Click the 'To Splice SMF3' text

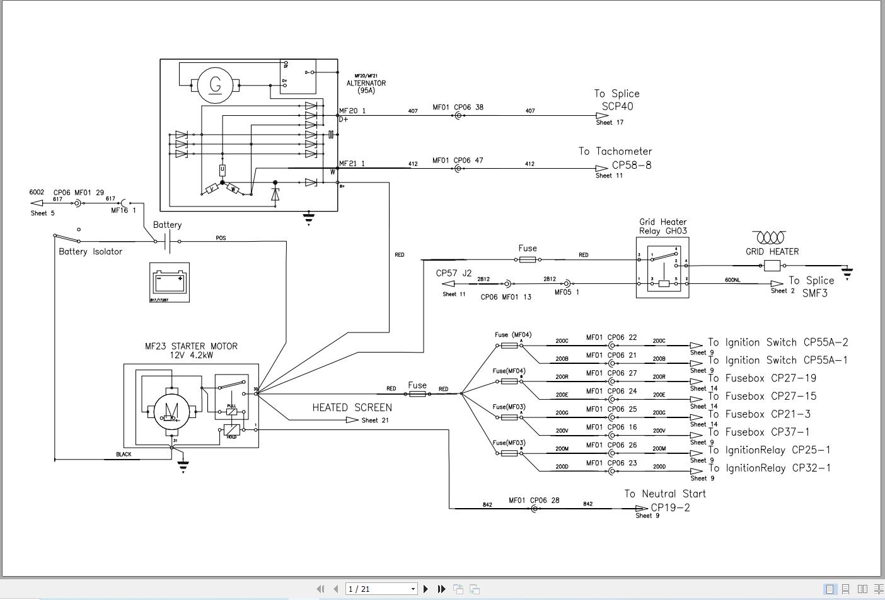point(811,286)
